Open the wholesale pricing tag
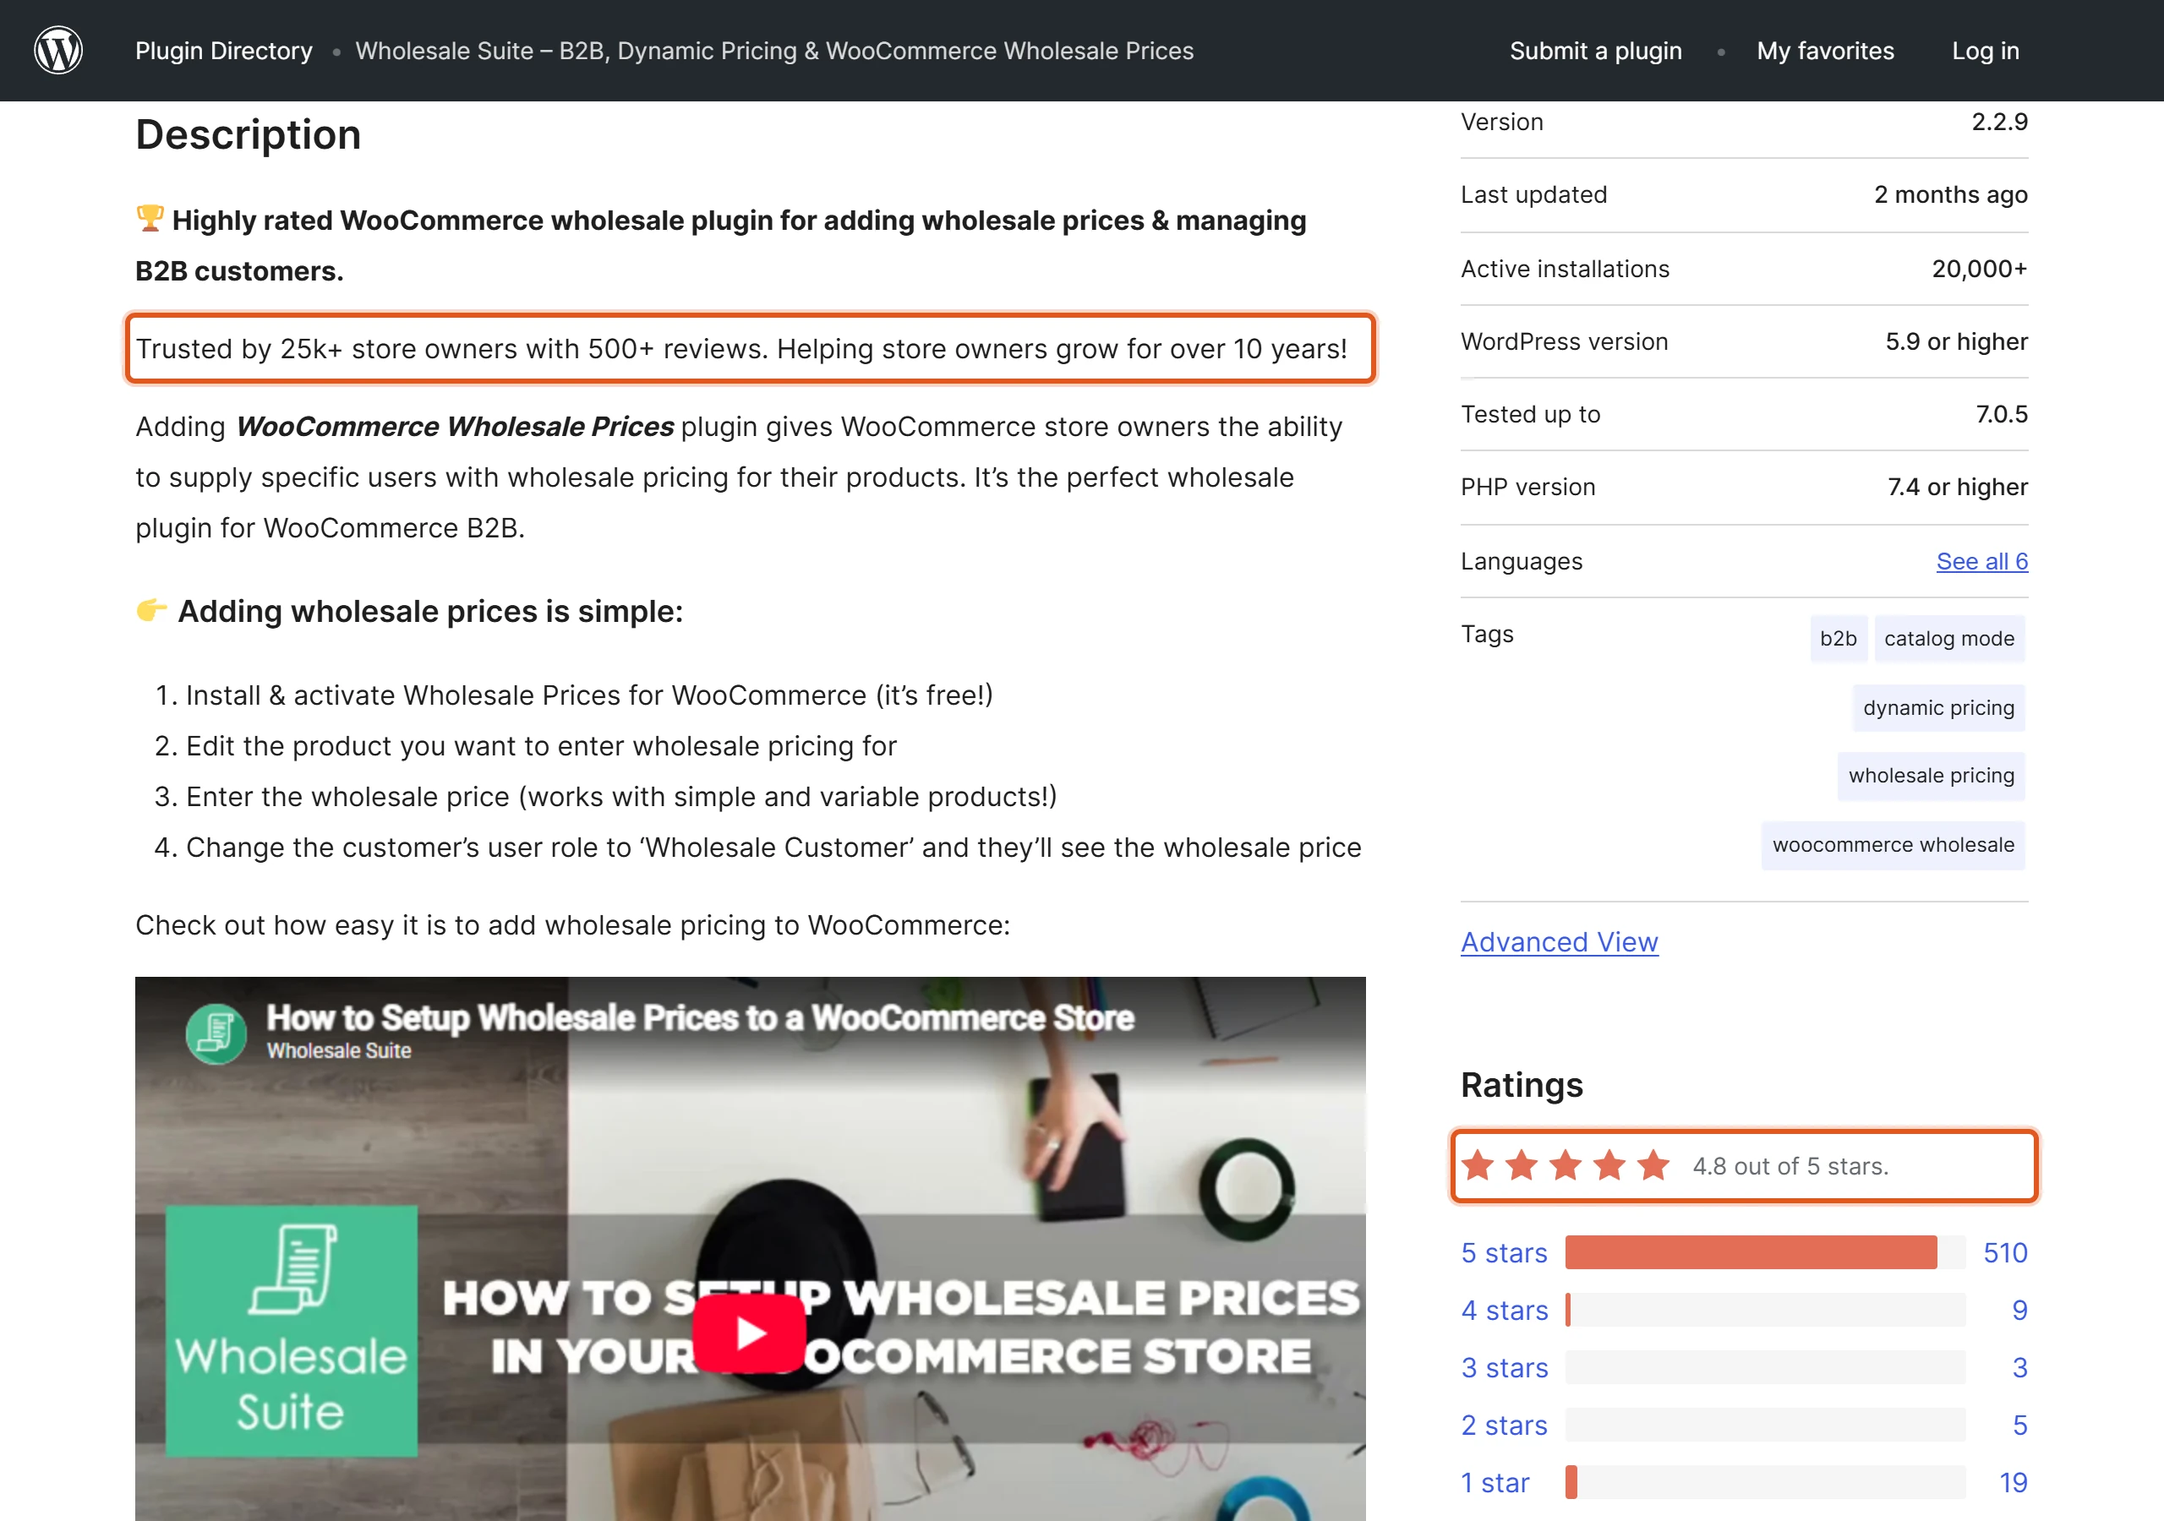 click(1932, 776)
